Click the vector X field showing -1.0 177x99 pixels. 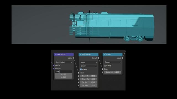64,71
